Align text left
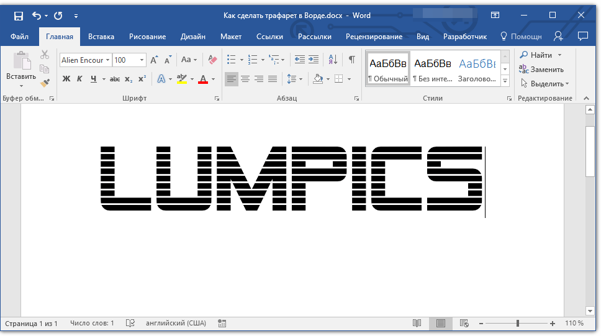The image size is (601, 336). point(231,79)
